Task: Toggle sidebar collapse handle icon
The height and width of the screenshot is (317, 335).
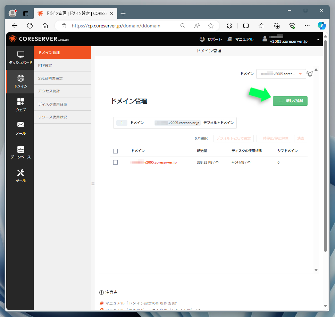Action: tap(93, 184)
